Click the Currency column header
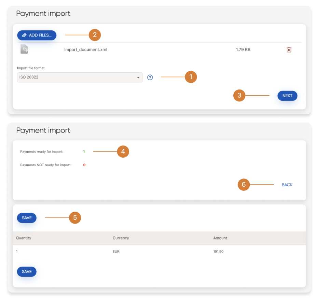 (x=121, y=238)
